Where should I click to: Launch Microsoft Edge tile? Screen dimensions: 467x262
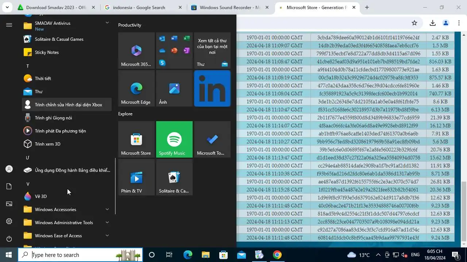136,88
